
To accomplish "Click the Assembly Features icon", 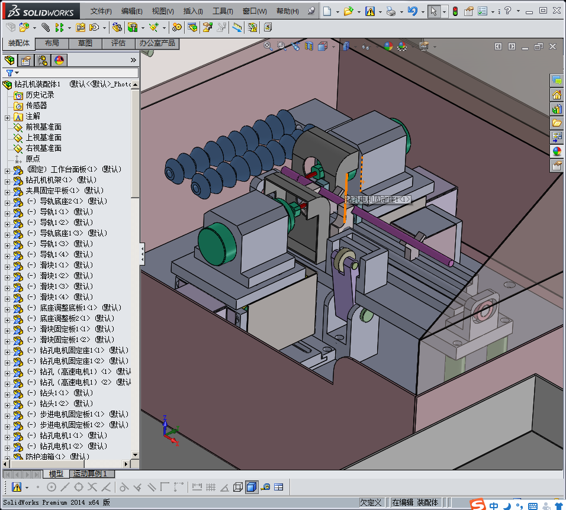I will pyautogui.click(x=133, y=27).
